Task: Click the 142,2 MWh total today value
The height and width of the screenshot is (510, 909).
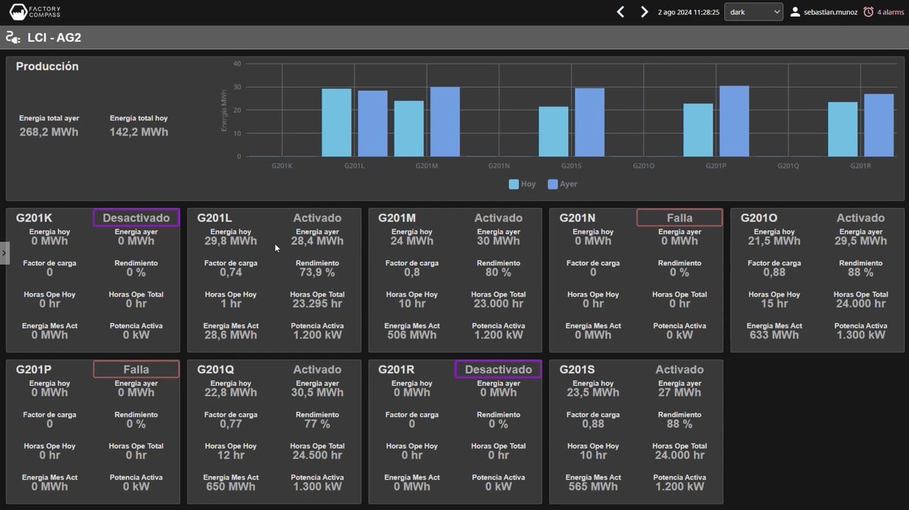Action: (139, 132)
